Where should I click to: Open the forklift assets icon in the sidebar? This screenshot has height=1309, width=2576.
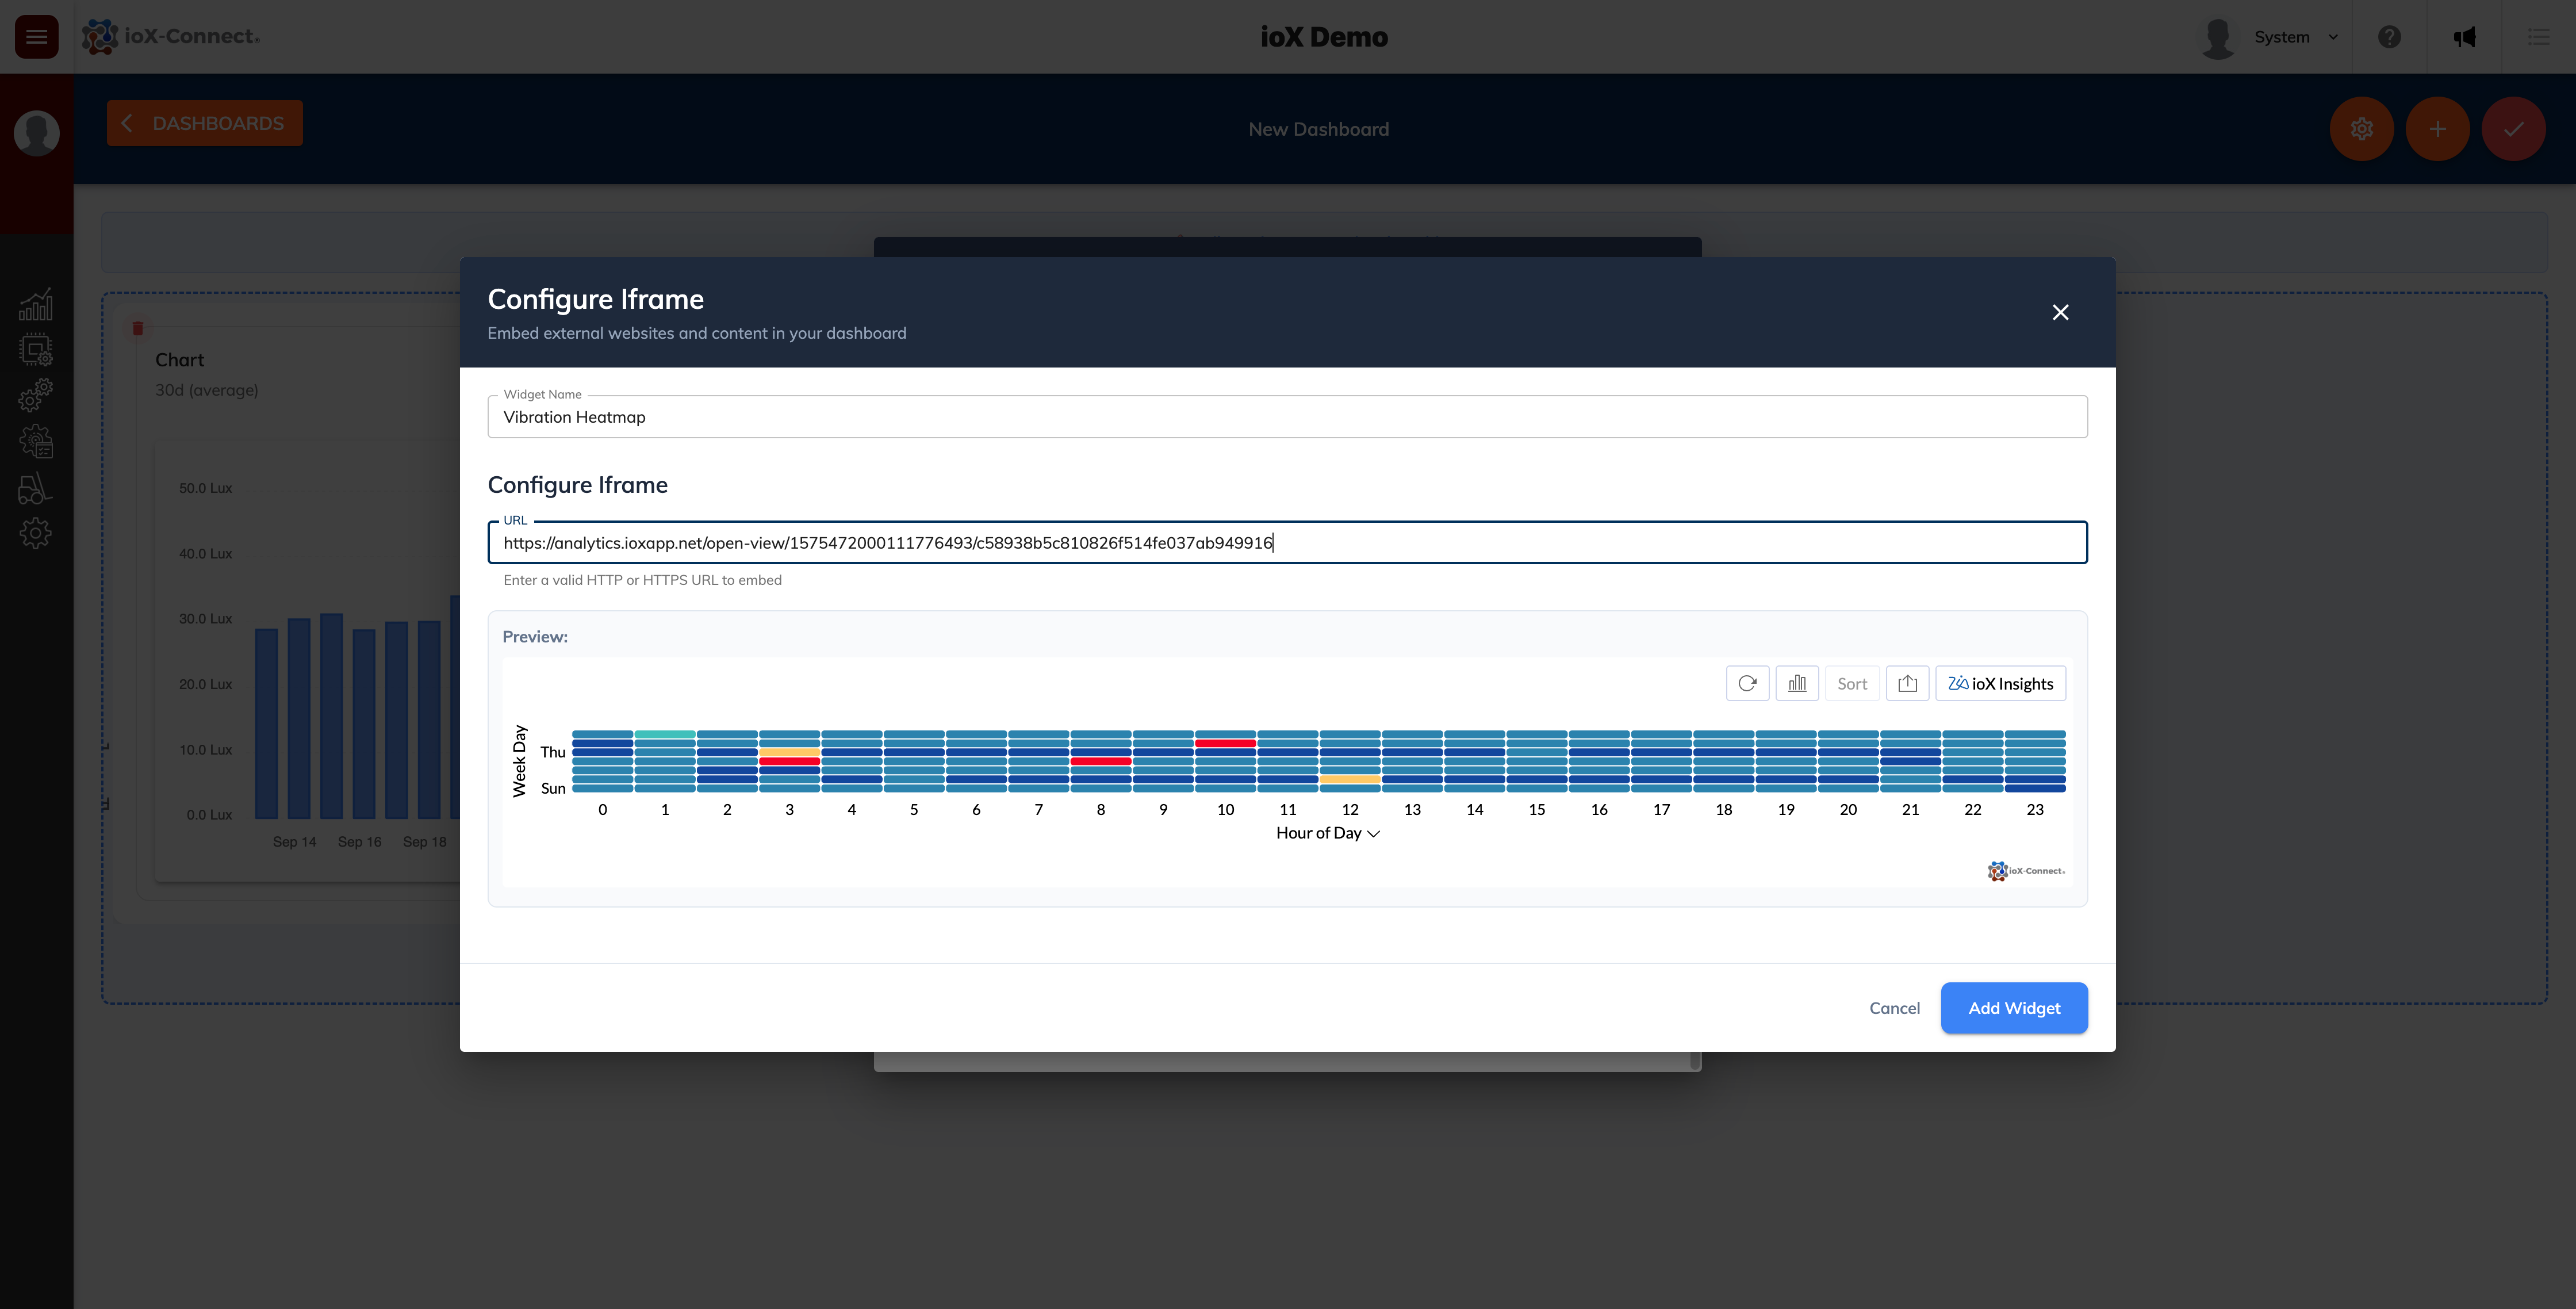[36, 488]
